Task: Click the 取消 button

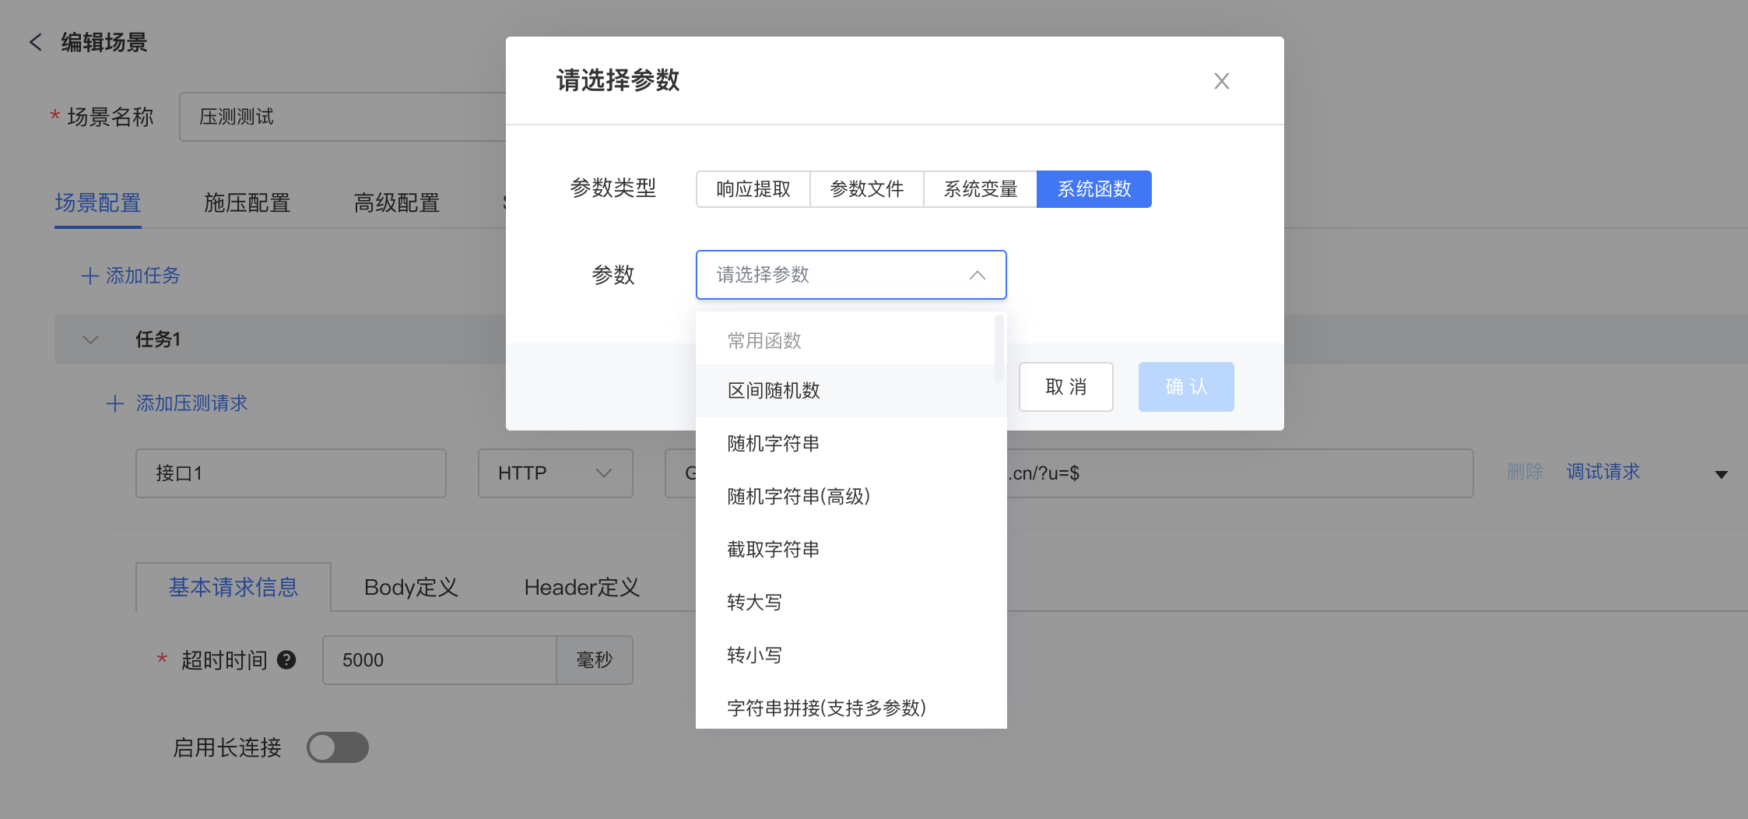Action: coord(1065,387)
